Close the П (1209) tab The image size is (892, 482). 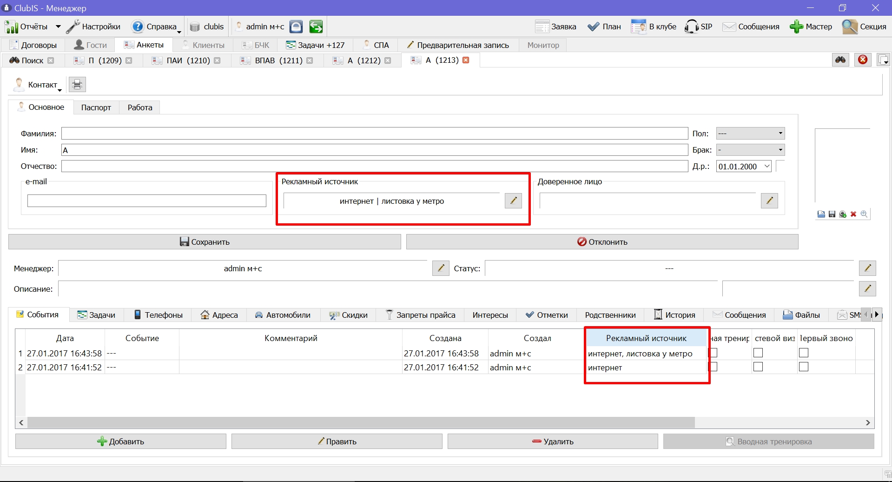[x=129, y=60]
